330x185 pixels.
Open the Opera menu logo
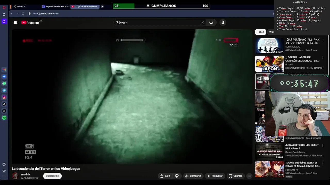pyautogui.click(x=4, y=7)
